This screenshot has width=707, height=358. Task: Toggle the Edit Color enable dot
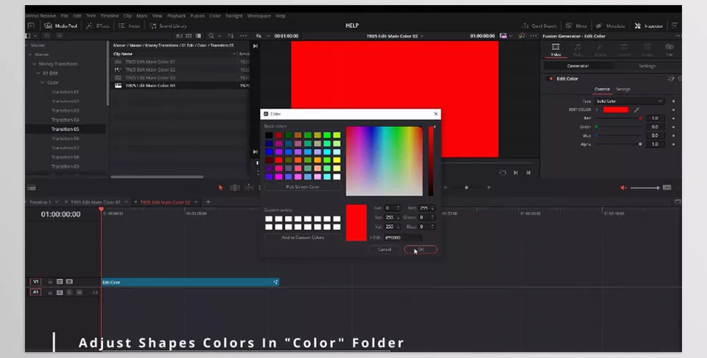[x=551, y=79]
